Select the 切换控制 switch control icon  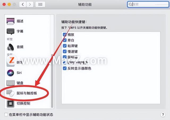pyautogui.click(x=10, y=104)
